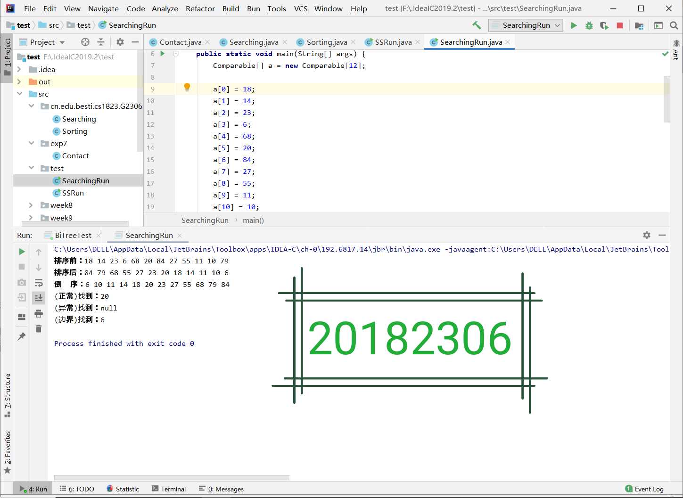683x498 pixels.
Task: Run with coverage from the toolbar
Action: [x=604, y=25]
